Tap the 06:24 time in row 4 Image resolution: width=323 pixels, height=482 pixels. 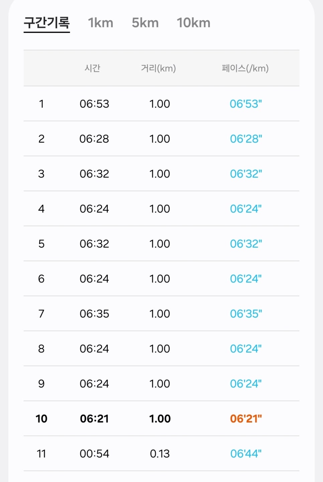[94, 209]
